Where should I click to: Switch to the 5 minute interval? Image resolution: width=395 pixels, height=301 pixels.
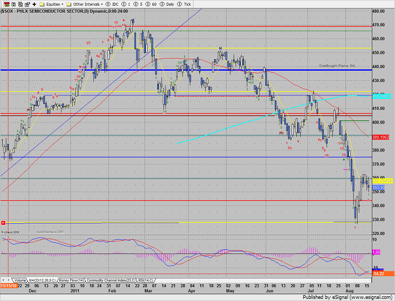pos(138,4)
